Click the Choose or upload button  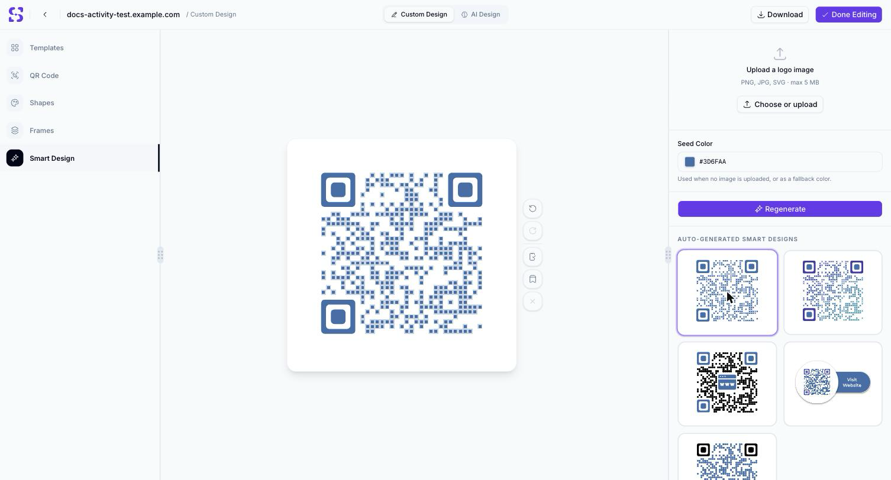(780, 105)
